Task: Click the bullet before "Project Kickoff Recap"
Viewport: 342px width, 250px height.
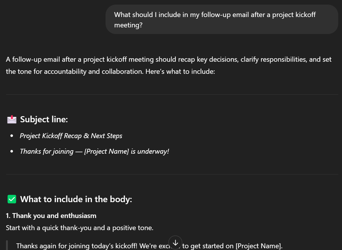Action: pos(12,136)
